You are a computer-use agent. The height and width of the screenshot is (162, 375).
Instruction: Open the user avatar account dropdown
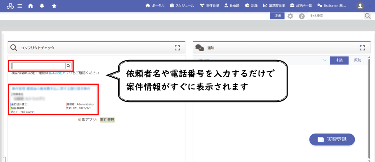(x=363, y=6)
